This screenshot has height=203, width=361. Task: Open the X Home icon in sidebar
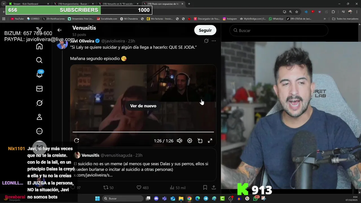click(39, 46)
